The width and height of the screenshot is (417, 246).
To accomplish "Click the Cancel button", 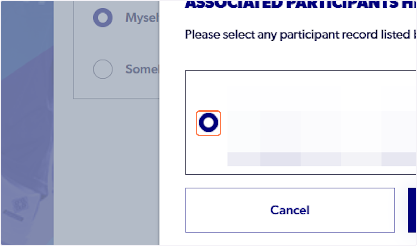I will point(290,210).
